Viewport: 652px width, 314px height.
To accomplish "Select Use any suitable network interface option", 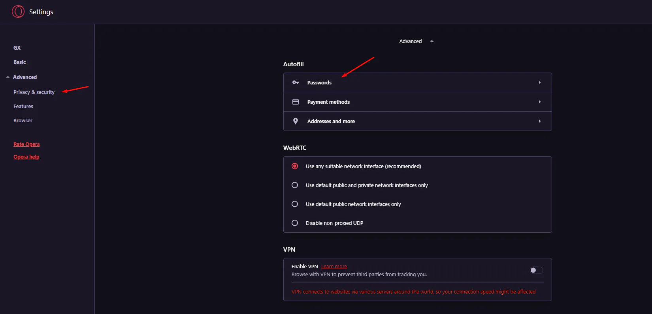I will pos(295,166).
